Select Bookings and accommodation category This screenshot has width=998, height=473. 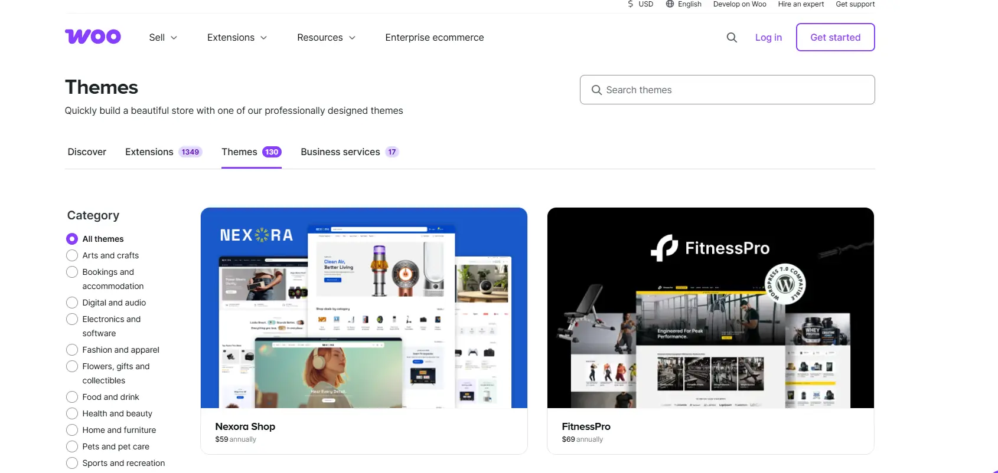coord(72,272)
